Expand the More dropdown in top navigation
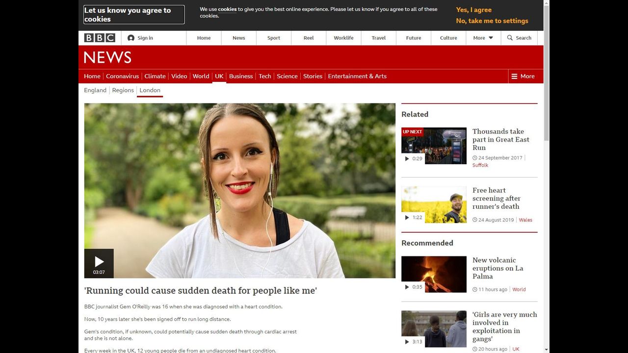Screen dimensions: 628x353 click(x=483, y=38)
